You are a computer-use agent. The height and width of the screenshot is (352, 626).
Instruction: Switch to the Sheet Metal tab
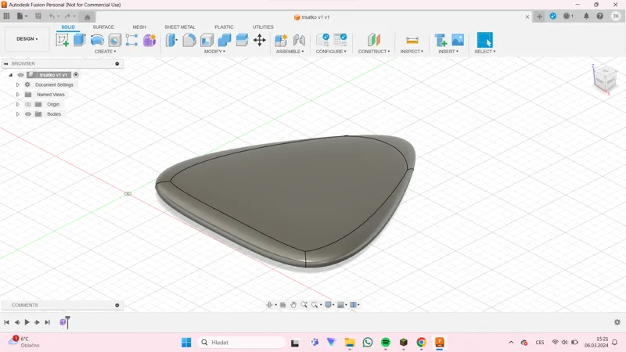pos(180,27)
